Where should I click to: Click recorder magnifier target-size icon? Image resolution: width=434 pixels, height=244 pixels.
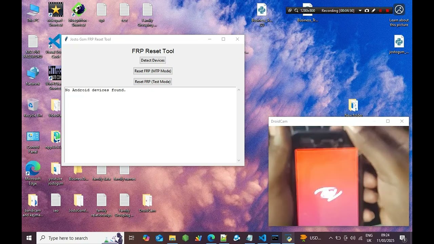click(x=296, y=11)
